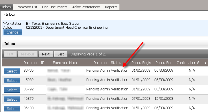Click status text for document 30706

[x=107, y=70]
